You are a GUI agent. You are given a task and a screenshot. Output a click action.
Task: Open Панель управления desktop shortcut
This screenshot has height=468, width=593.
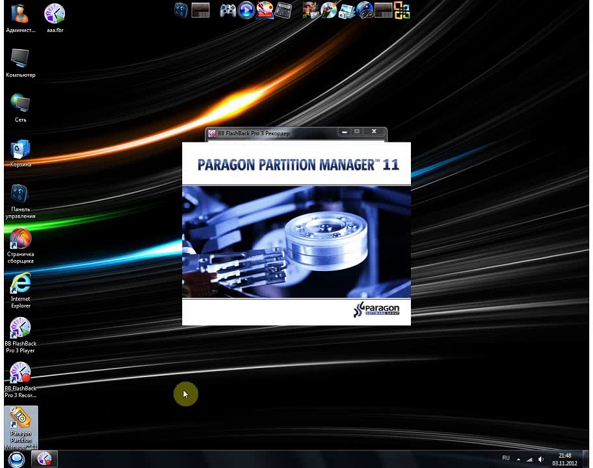pyautogui.click(x=20, y=201)
